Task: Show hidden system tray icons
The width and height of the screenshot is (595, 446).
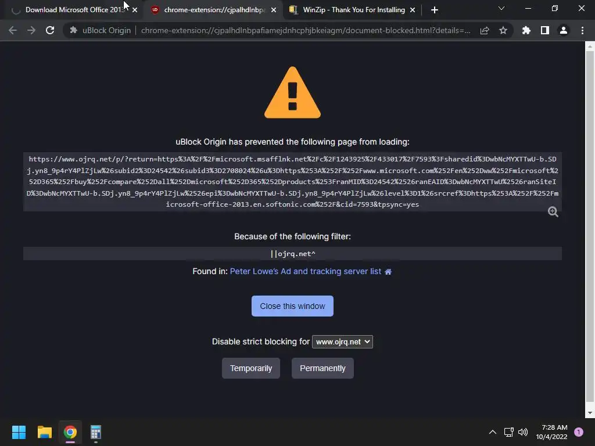Action: (x=493, y=432)
